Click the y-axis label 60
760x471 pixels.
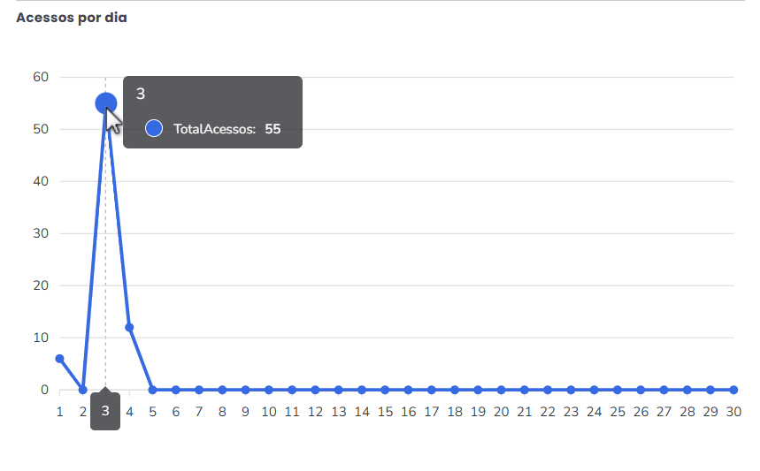pyautogui.click(x=40, y=77)
